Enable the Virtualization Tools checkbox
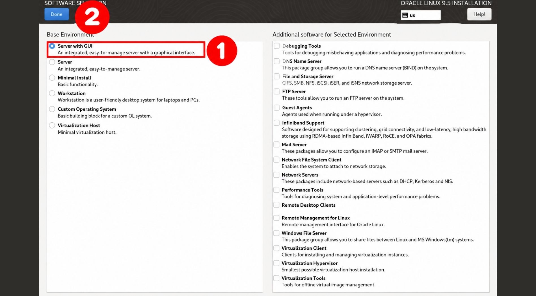 click(x=276, y=278)
